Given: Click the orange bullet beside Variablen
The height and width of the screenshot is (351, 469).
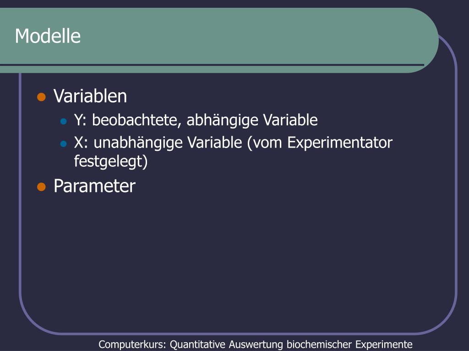Looking at the screenshot, I should pos(41,97).
